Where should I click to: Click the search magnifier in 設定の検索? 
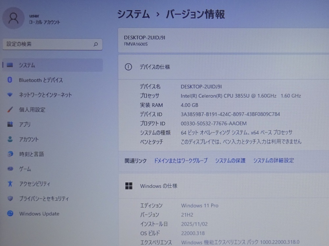95,44
